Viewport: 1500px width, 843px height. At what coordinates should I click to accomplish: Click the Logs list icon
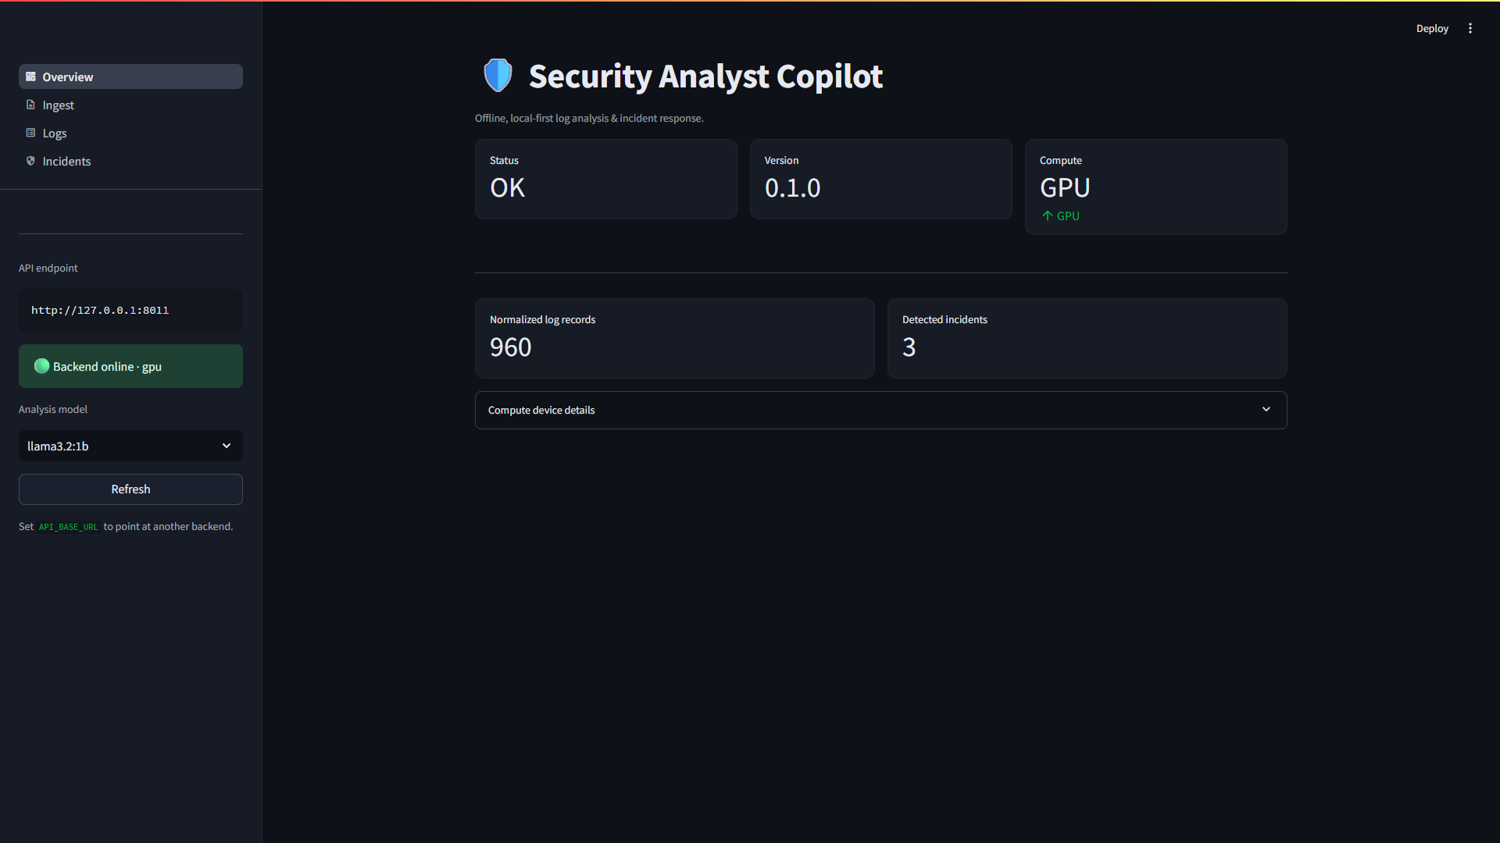pyautogui.click(x=30, y=133)
